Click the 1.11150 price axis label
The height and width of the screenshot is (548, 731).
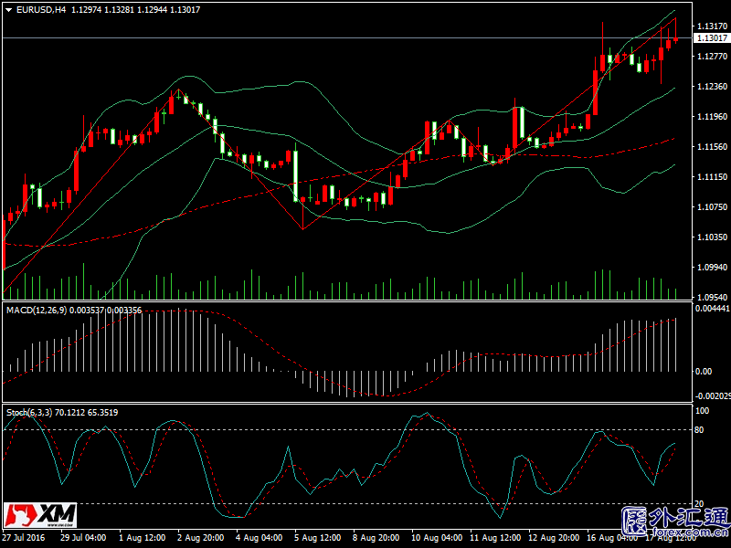[712, 176]
